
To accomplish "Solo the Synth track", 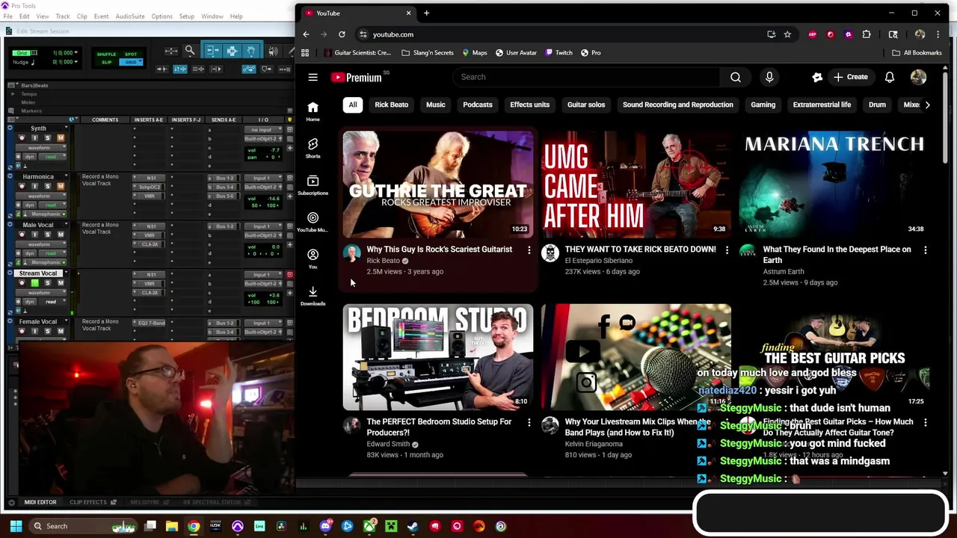I will (x=48, y=138).
